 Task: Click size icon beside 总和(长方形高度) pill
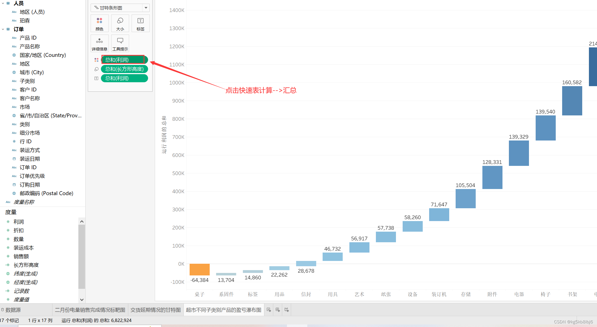point(96,69)
